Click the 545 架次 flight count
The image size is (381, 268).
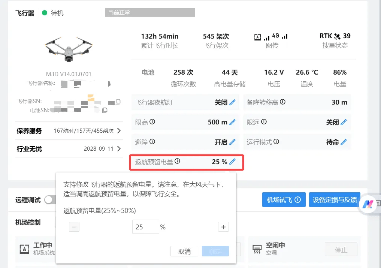(216, 36)
